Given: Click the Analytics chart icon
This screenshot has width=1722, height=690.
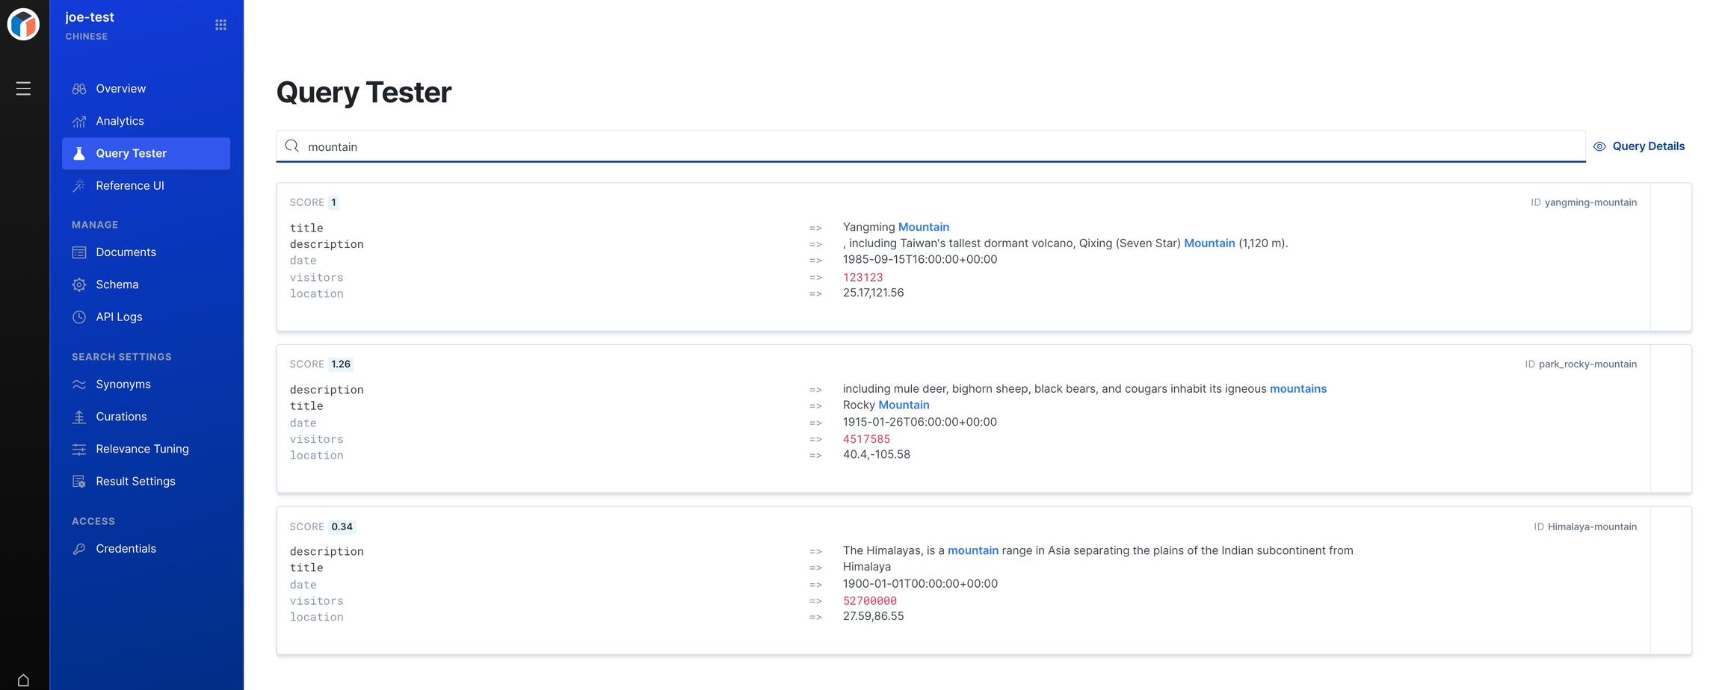Looking at the screenshot, I should 79,122.
